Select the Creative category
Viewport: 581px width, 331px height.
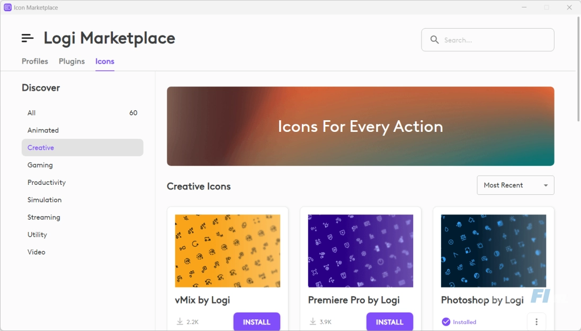coord(82,148)
